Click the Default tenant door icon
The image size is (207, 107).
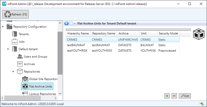pos(15,49)
